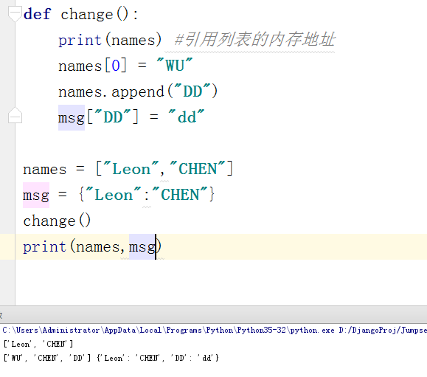Click the dictionary literal {"Leon":"CHEN"}
Screen dimensions: 427x377
pos(147,195)
